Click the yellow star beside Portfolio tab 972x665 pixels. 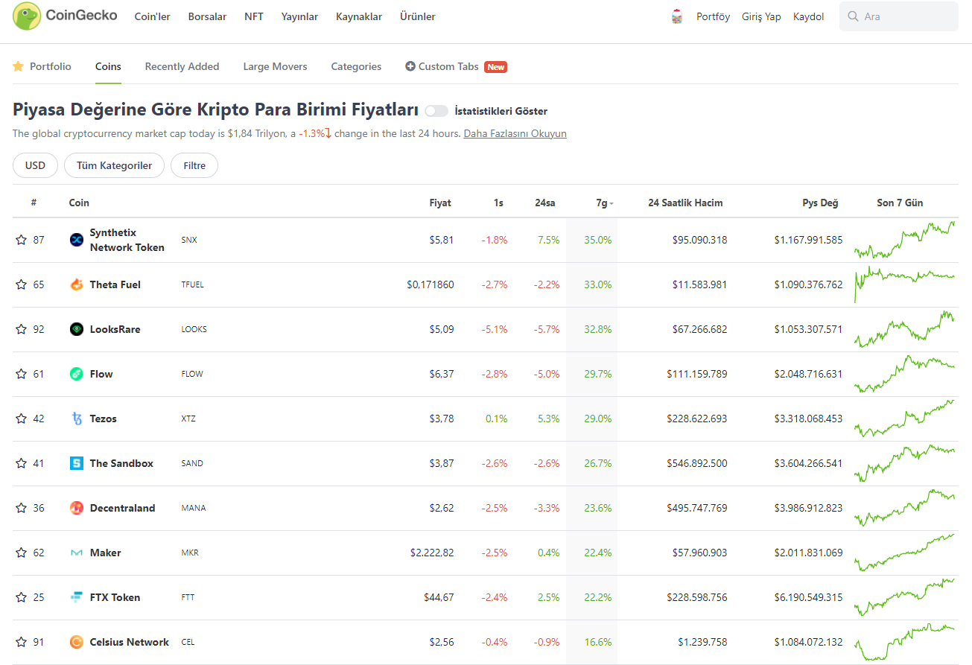click(x=19, y=66)
